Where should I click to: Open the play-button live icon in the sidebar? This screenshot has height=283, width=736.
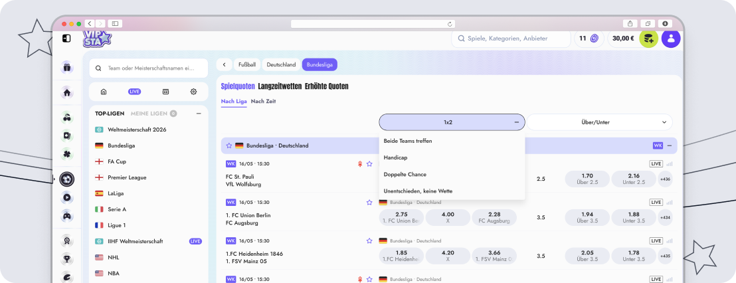coord(67,197)
